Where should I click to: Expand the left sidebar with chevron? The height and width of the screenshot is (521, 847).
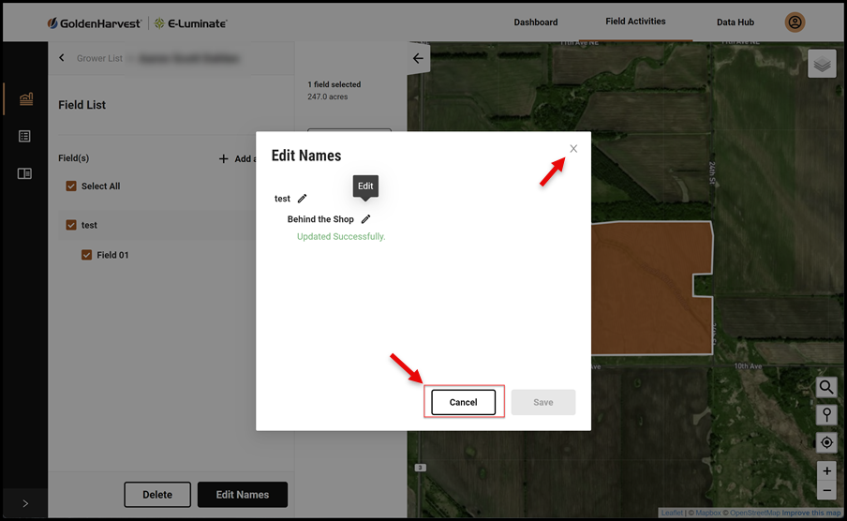25,503
